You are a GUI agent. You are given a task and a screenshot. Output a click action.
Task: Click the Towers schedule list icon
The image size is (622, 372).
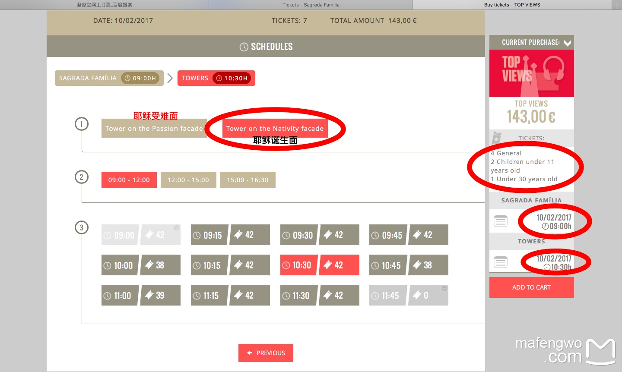tap(501, 262)
